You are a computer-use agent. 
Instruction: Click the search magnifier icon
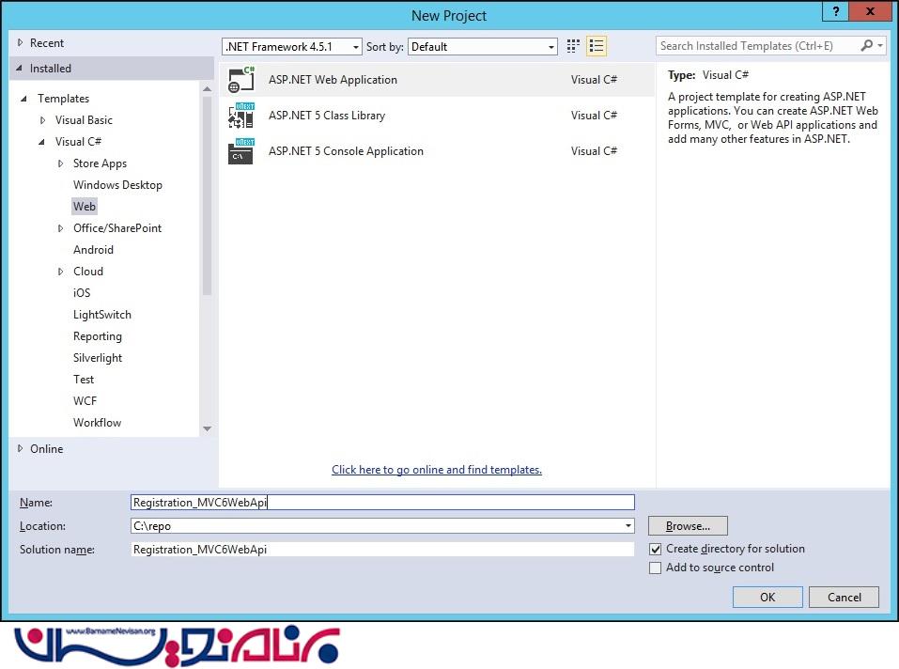tap(867, 45)
